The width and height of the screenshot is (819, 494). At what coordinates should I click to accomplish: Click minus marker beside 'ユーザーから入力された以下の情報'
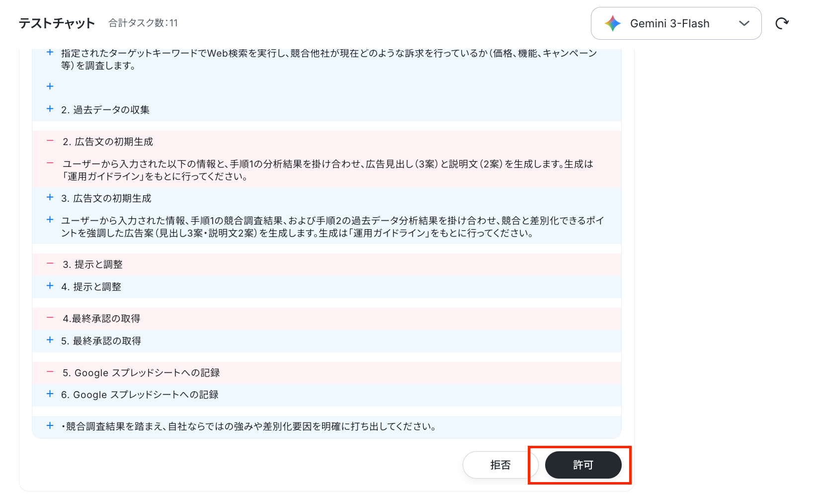tap(50, 163)
